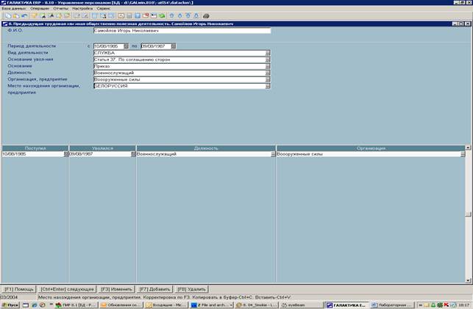Open the calendar picker for end date 09/08/1987
This screenshot has width=473, height=309.
174,46
